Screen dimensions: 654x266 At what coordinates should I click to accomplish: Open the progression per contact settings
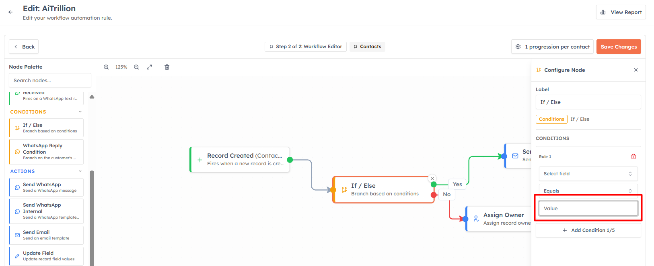click(553, 47)
